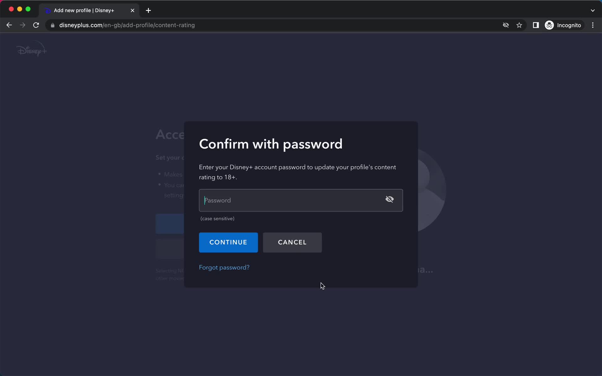Open the Forgot password? link
Viewport: 602px width, 376px height.
click(224, 267)
